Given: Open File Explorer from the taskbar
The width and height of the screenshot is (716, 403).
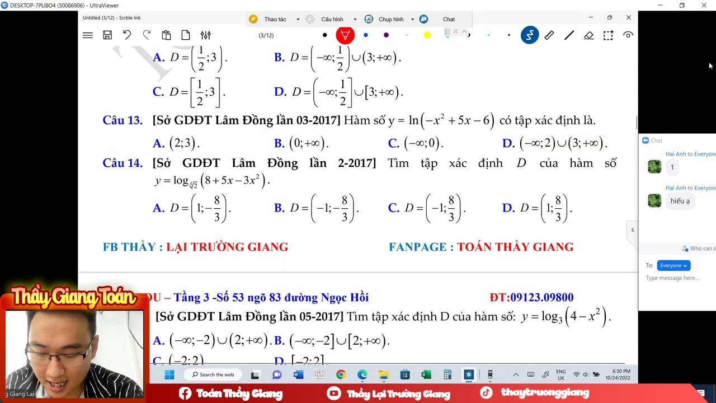Looking at the screenshot, I should [x=384, y=374].
